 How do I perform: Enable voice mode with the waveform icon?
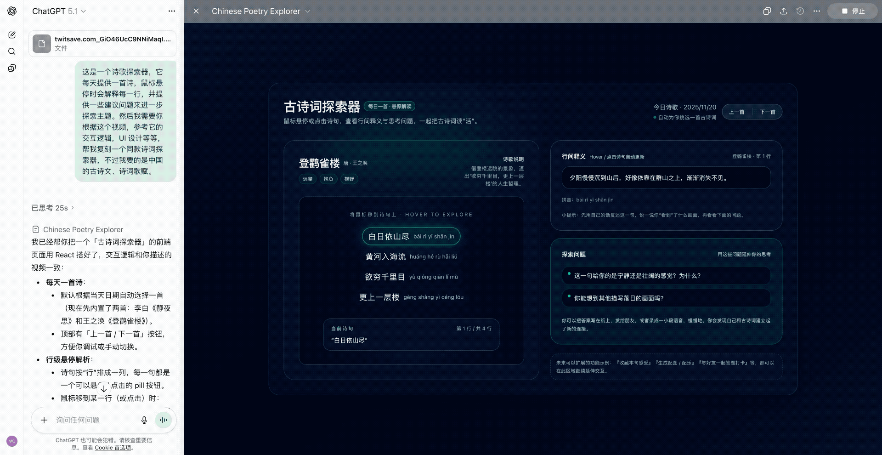164,420
